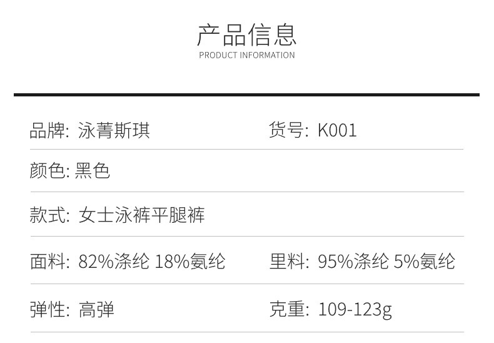The image size is (494, 343).
Task: Click the thick black divider line
Action: [x=246, y=95]
